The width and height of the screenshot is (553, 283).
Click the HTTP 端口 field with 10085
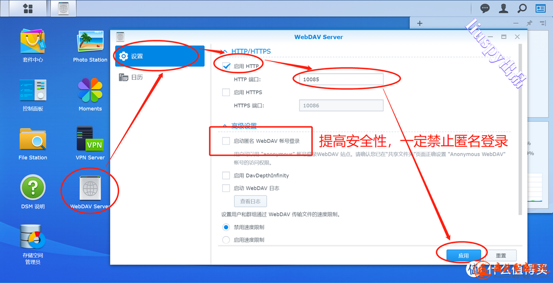pos(342,79)
